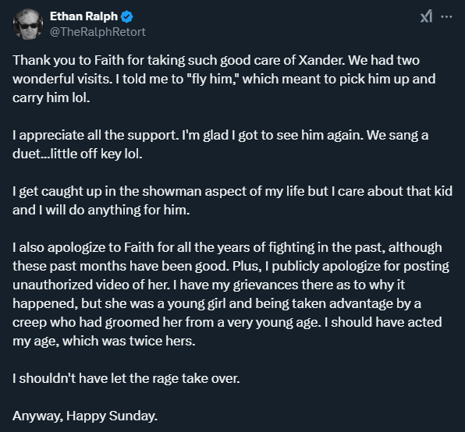Click 'my age, which was twice hers.'
The image size is (465, 432).
pyautogui.click(x=104, y=341)
